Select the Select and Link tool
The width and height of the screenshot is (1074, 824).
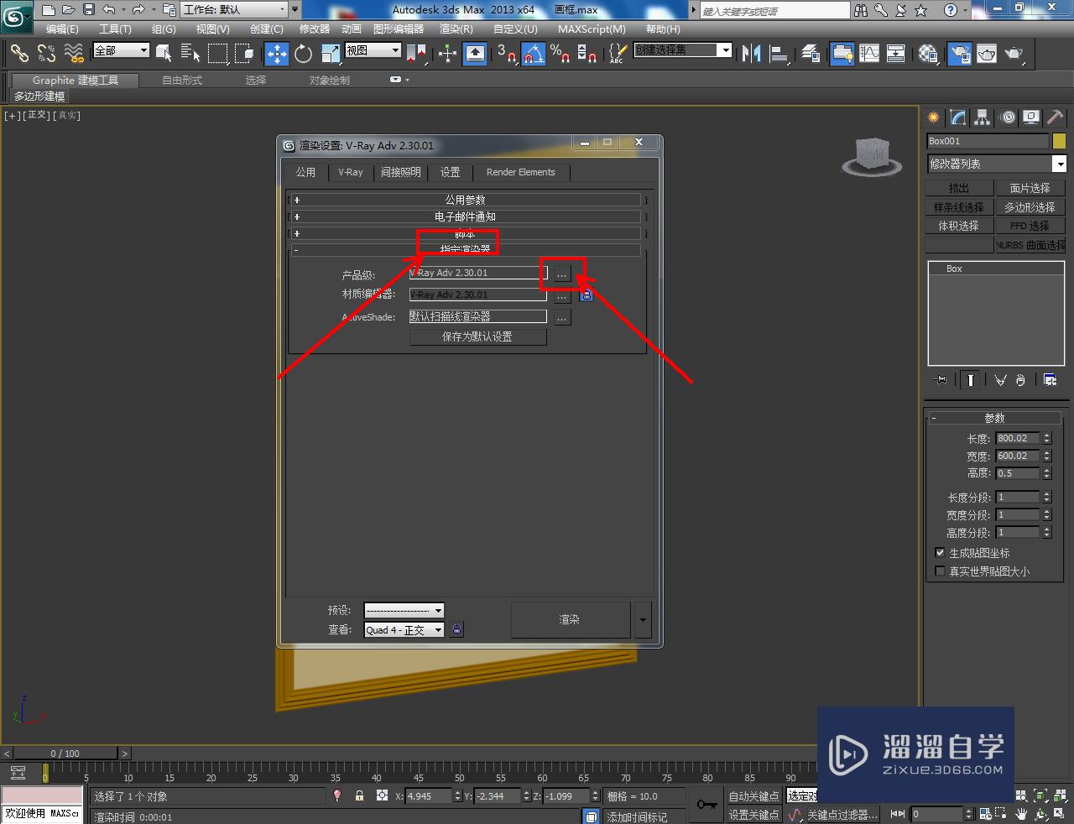pyautogui.click(x=19, y=54)
